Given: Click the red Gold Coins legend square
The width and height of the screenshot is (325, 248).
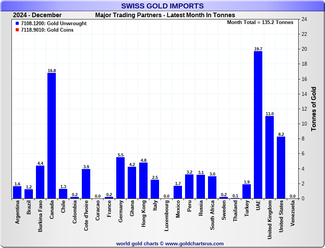Looking at the screenshot, I should (17, 30).
